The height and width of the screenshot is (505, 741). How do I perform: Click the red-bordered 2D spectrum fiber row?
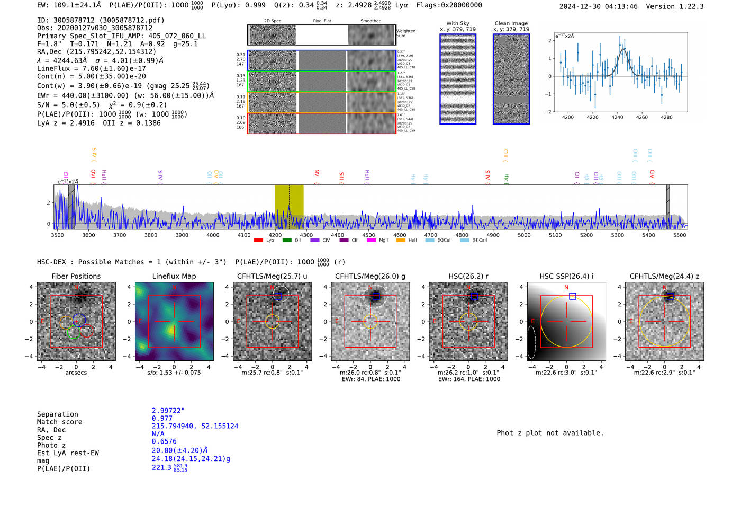[321, 123]
